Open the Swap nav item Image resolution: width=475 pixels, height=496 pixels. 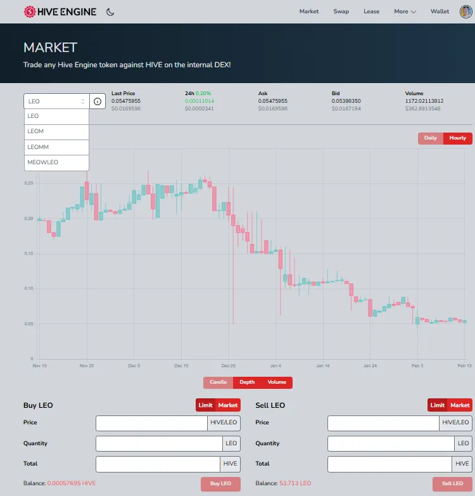(341, 11)
